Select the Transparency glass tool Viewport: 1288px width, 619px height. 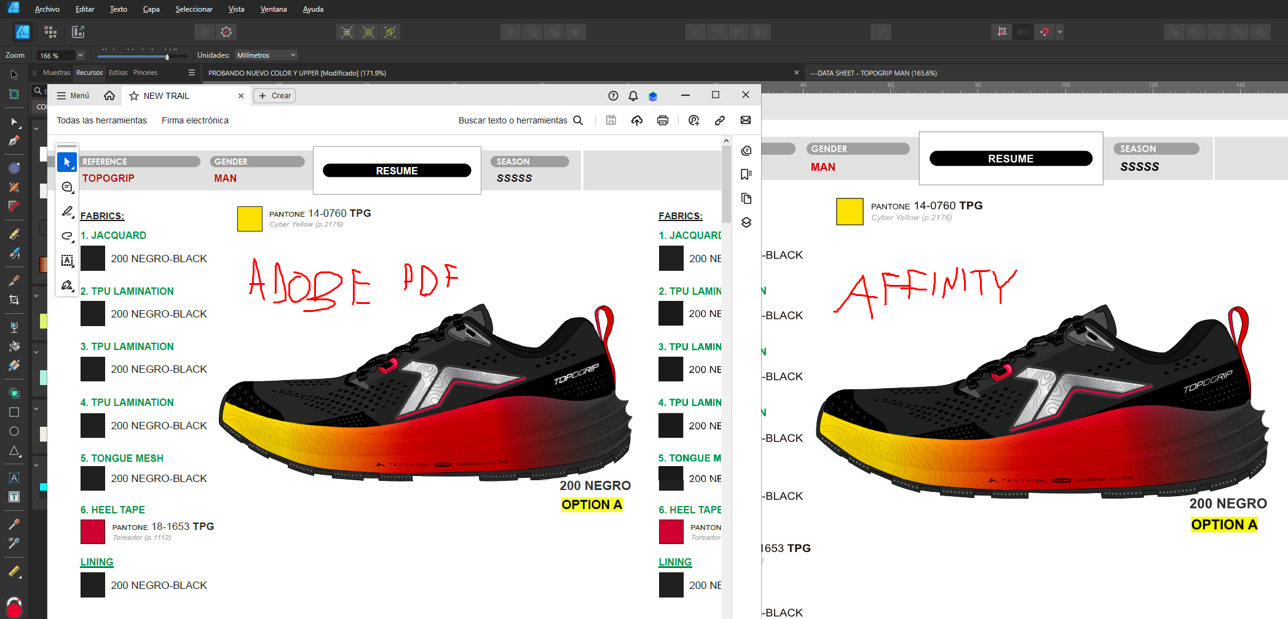(x=14, y=327)
